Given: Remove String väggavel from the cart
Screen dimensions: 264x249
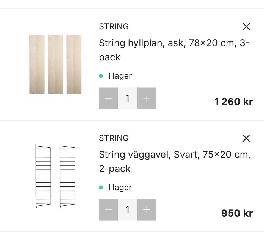Looking at the screenshot, I should [246, 138].
